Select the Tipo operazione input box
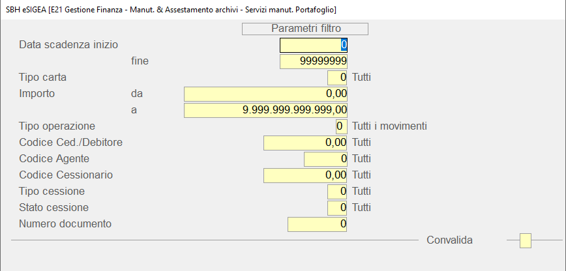Image resolution: width=566 pixels, height=271 pixels. tap(341, 126)
